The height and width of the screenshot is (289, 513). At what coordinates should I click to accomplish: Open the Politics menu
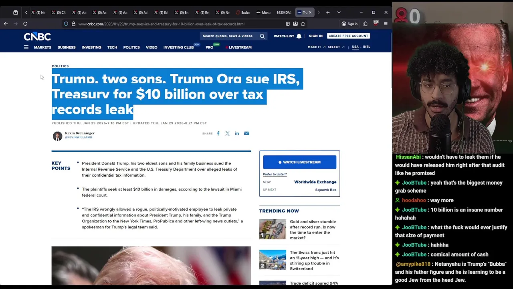(x=131, y=47)
